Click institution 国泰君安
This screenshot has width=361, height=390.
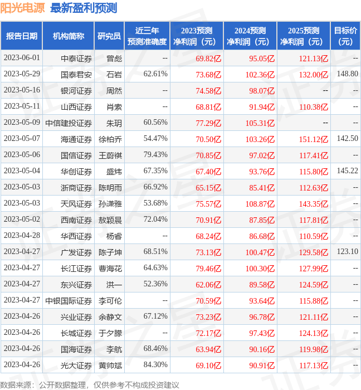pos(76,75)
